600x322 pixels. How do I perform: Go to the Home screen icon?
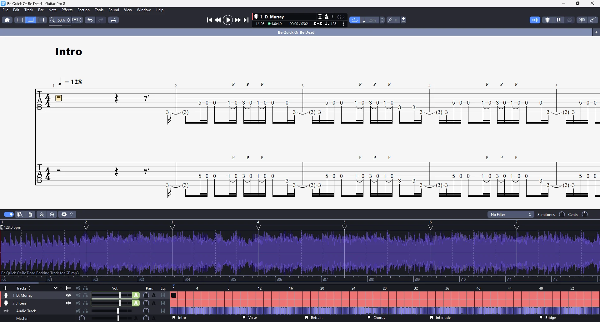tap(7, 20)
